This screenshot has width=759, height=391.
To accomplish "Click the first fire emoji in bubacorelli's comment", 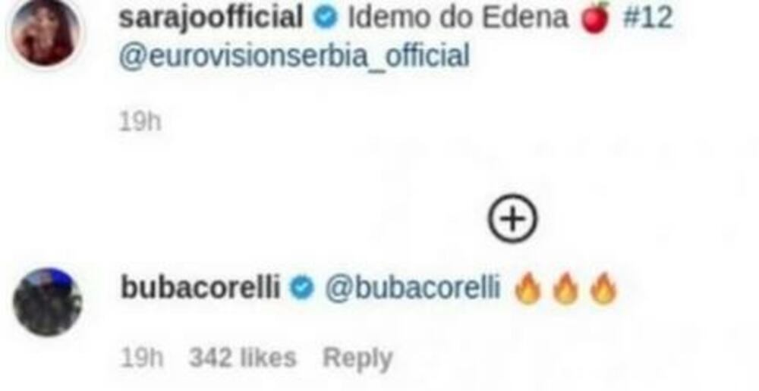I will [528, 288].
